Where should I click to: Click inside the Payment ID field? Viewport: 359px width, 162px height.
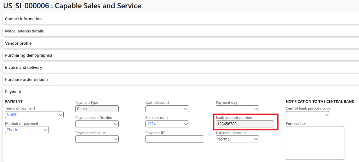pyautogui.click(x=174, y=139)
